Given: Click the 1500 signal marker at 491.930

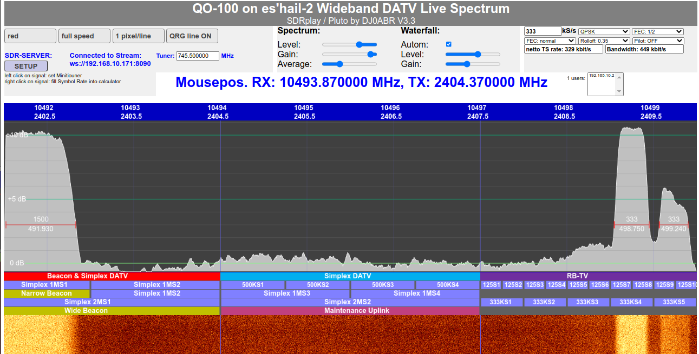Looking at the screenshot, I should 41,224.
